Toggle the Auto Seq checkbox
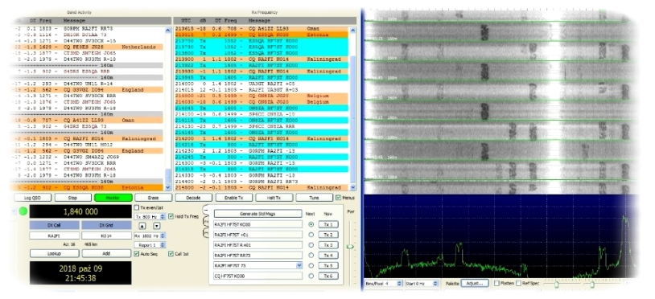Image resolution: width=655 pixels, height=299 pixels. click(137, 253)
